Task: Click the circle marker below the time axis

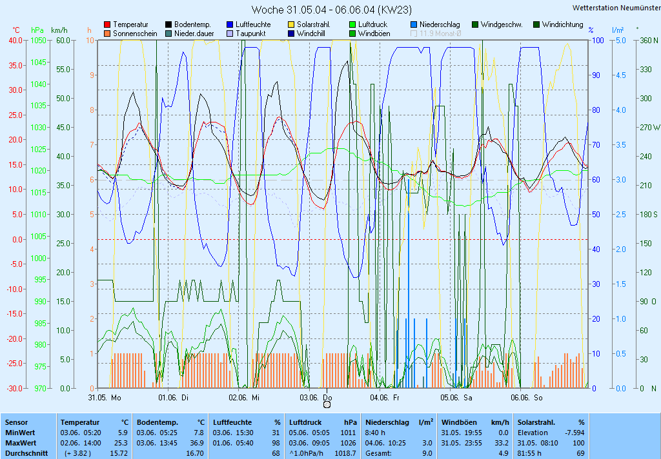Action: click(327, 404)
